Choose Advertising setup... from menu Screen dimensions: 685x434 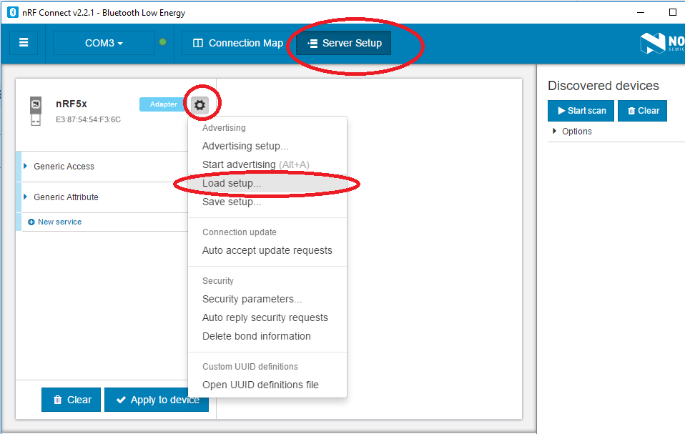(267, 146)
